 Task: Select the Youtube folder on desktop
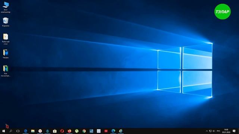coord(6,54)
